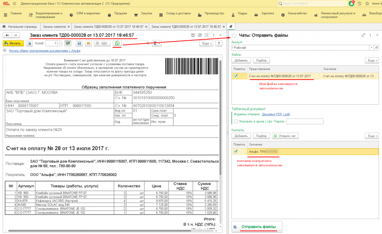Open the notifications bell icon
Viewport: 382px width, 234px height.
pos(351,3)
